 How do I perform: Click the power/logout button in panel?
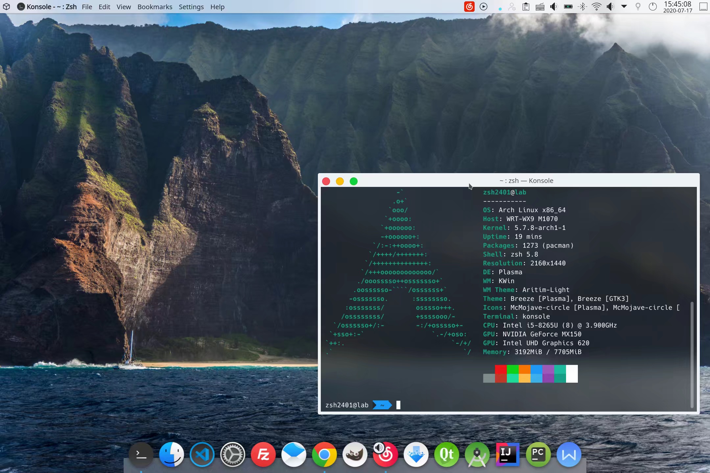coord(652,7)
